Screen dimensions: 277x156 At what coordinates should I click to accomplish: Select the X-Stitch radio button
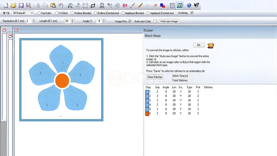tap(57, 13)
